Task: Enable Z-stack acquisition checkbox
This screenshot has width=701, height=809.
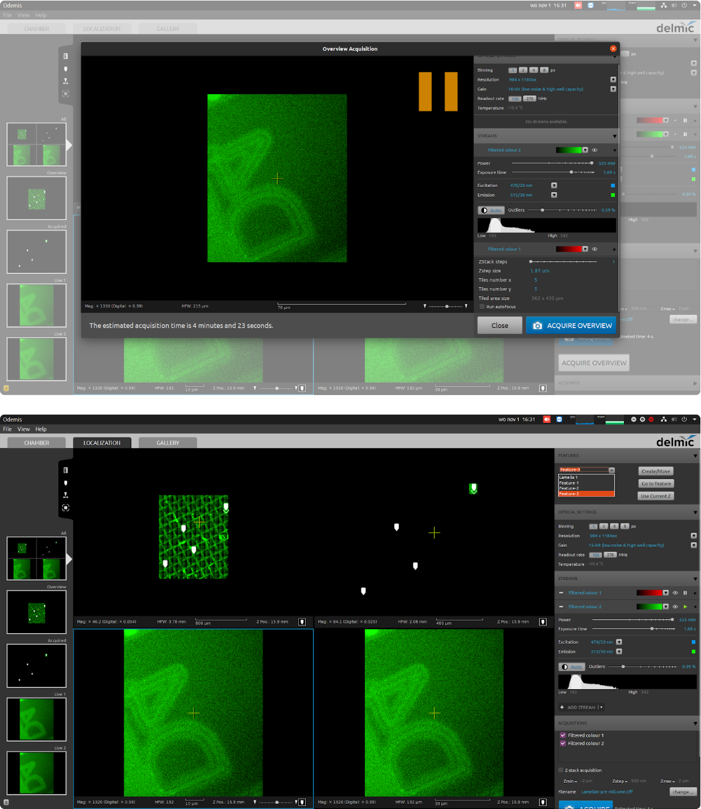Action: (560, 770)
